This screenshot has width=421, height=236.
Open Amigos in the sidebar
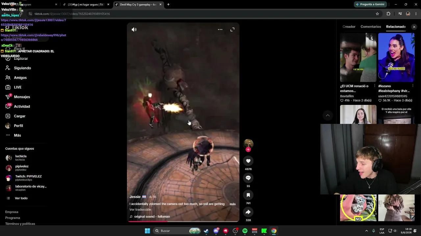tap(20, 78)
